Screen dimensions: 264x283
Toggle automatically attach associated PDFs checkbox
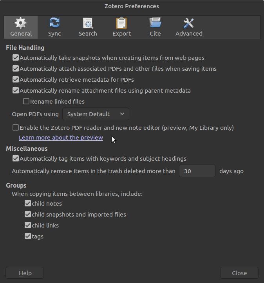click(x=16, y=68)
